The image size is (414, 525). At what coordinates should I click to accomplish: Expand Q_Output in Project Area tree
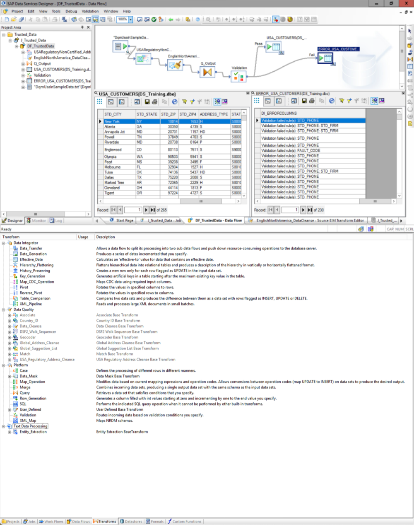pyautogui.click(x=23, y=64)
